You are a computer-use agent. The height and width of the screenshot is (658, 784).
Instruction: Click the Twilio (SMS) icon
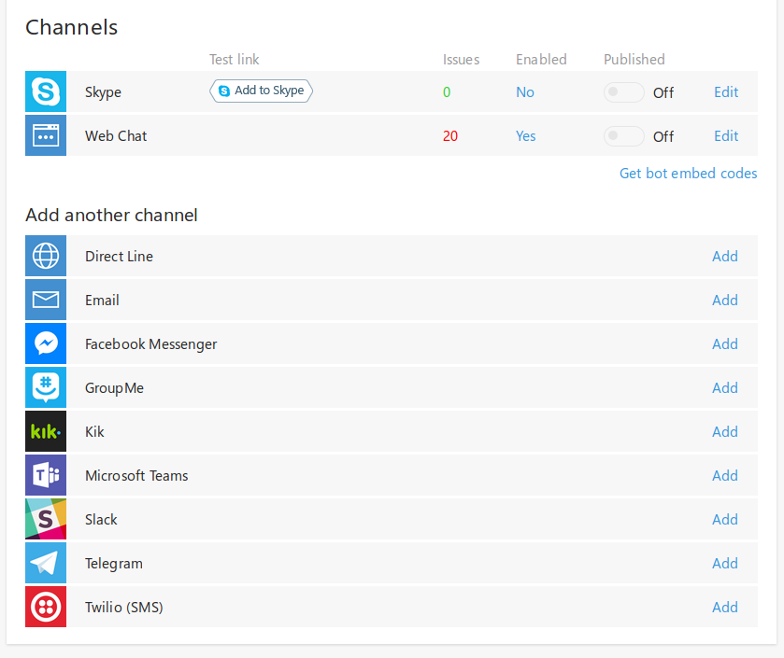(x=45, y=607)
